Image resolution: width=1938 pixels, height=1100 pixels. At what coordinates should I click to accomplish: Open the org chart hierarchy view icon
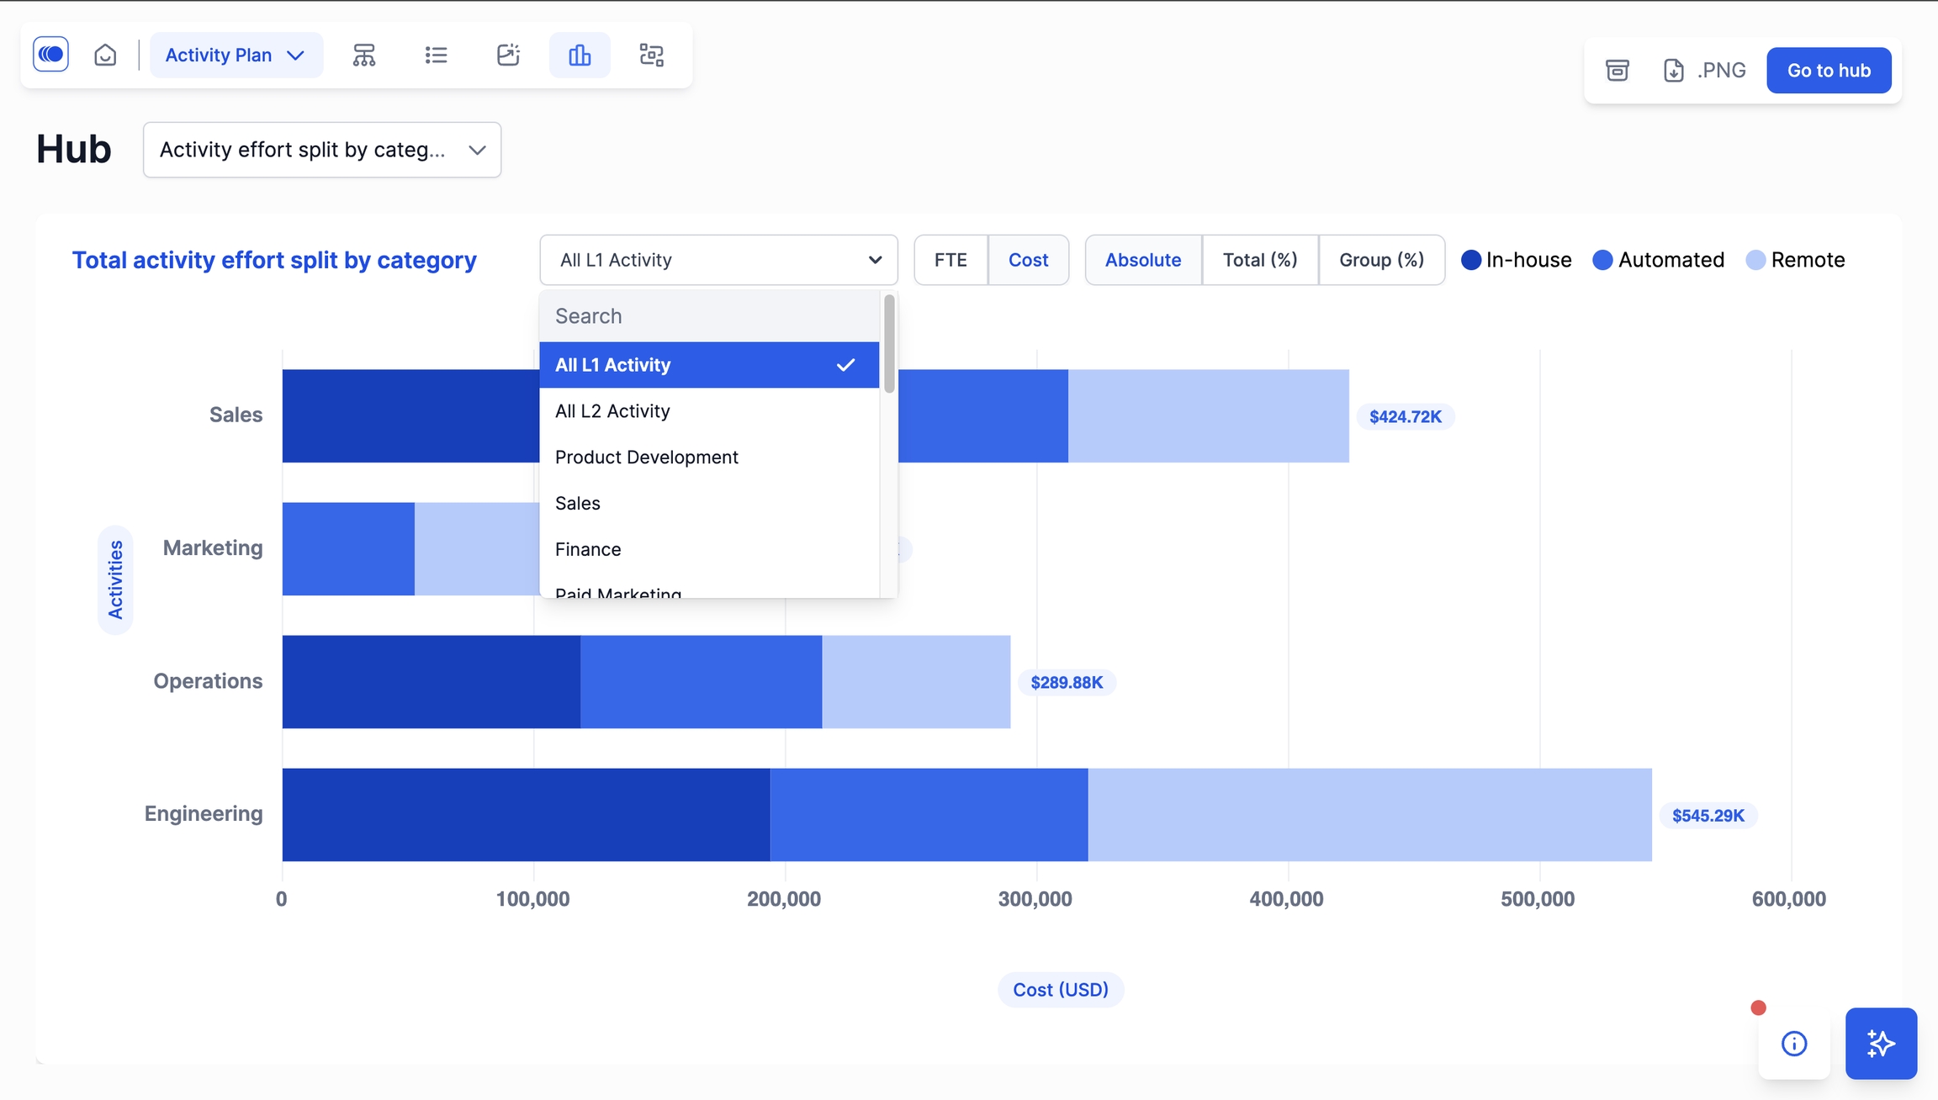[363, 56]
